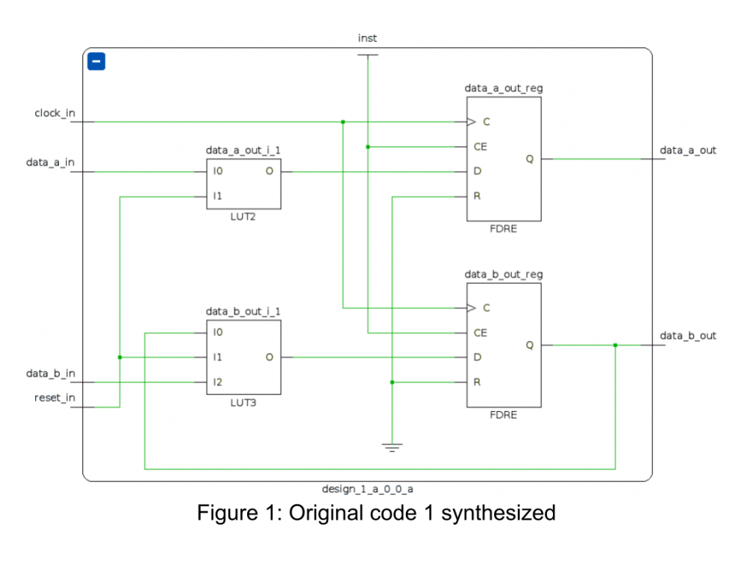Select the clock_in input port
The image size is (753, 565).
(x=54, y=113)
